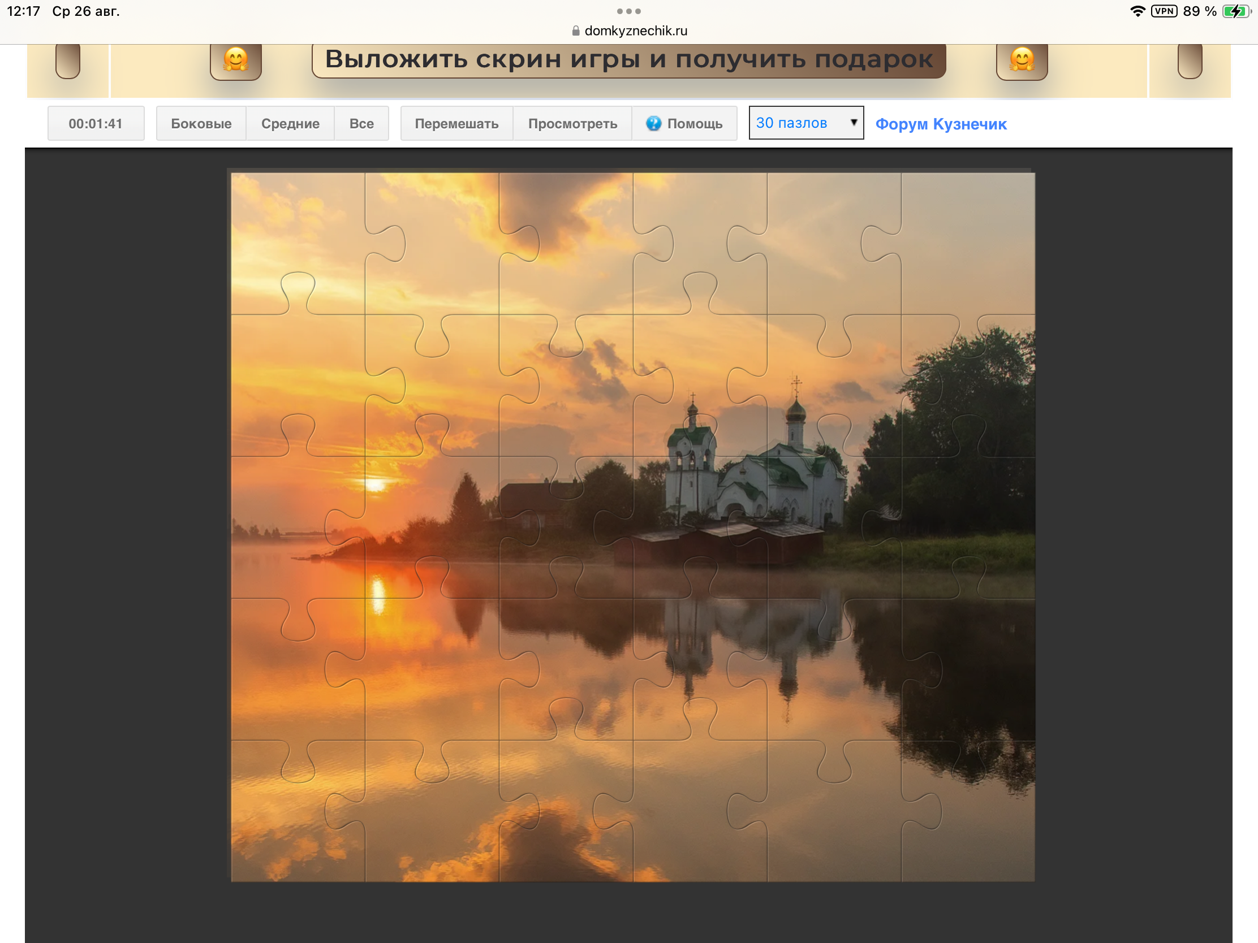Preview the image with 'Просмотреть'
This screenshot has width=1258, height=943.
point(572,123)
